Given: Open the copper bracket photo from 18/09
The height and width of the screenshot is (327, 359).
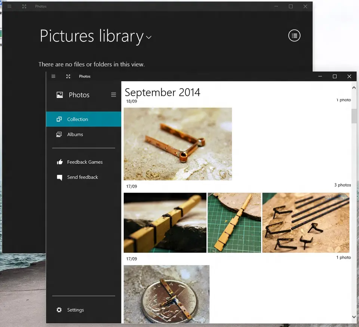Looking at the screenshot, I should pyautogui.click(x=178, y=144).
